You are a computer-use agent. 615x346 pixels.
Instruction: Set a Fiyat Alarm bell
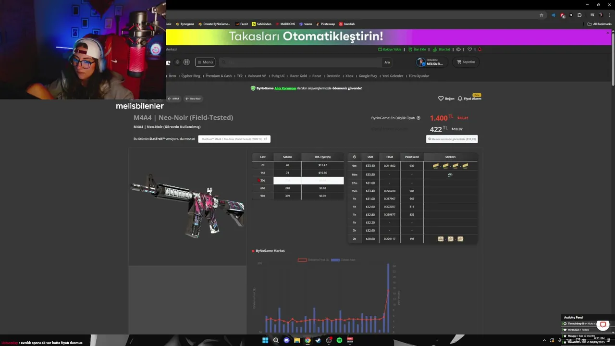coord(469,99)
